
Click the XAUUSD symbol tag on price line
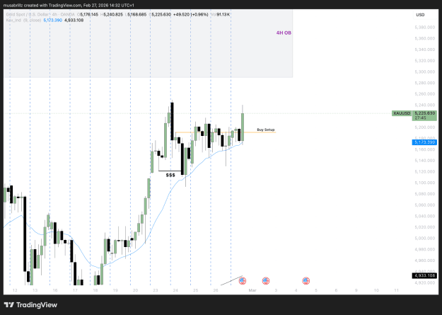point(402,113)
